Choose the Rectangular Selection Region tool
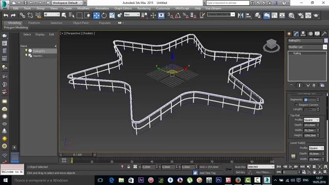 tap(79, 15)
